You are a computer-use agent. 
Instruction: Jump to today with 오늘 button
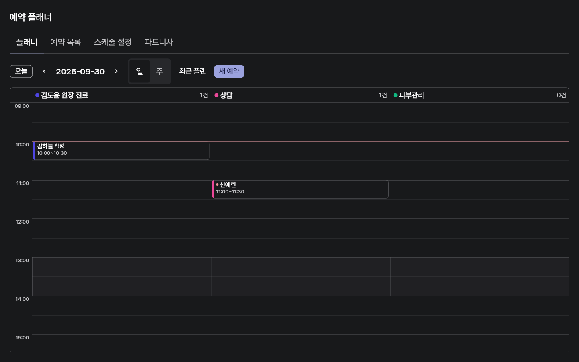click(21, 71)
